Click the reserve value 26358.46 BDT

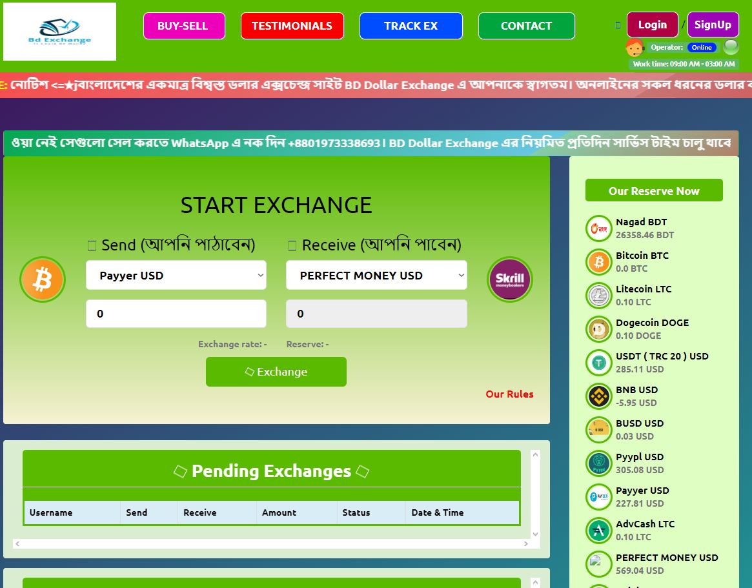(645, 235)
